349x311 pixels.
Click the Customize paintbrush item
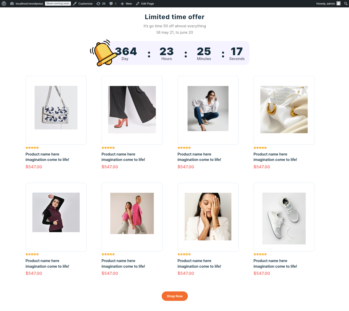[x=83, y=4]
